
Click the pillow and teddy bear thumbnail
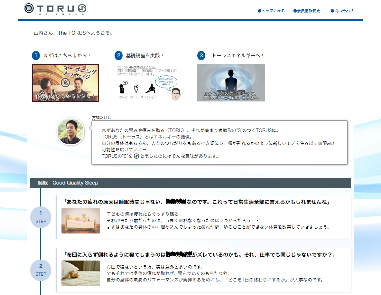coord(81,273)
